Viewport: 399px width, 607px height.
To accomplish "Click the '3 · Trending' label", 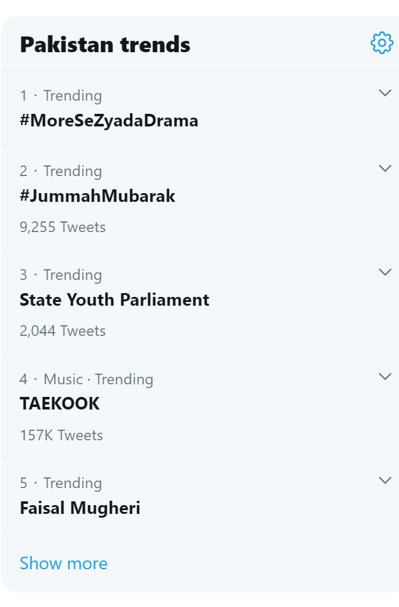I will (x=61, y=275).
